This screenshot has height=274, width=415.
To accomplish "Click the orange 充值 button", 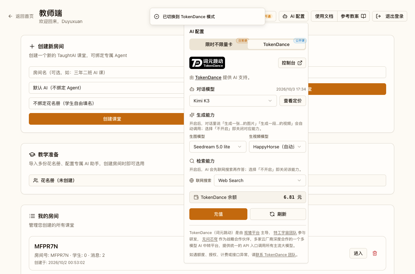I will pyautogui.click(x=218, y=214).
